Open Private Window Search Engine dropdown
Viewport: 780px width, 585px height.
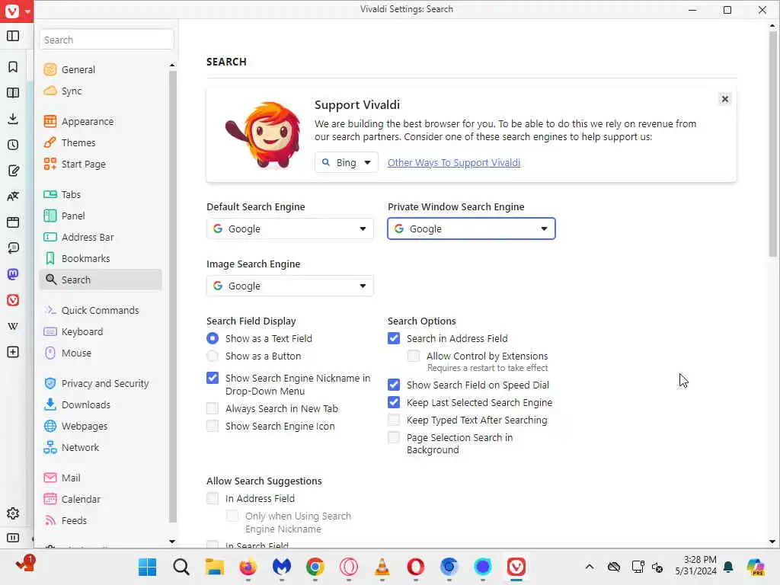(x=471, y=229)
